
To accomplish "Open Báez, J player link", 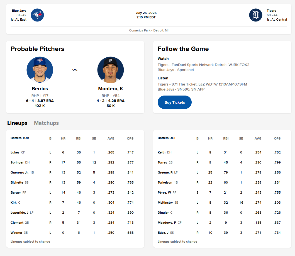I will click(x=163, y=233).
